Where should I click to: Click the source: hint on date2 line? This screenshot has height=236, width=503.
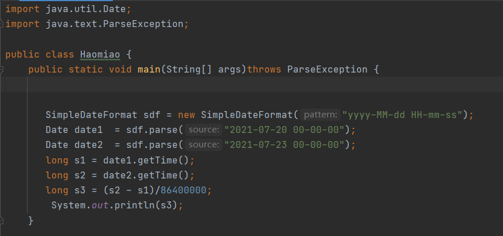click(x=204, y=145)
